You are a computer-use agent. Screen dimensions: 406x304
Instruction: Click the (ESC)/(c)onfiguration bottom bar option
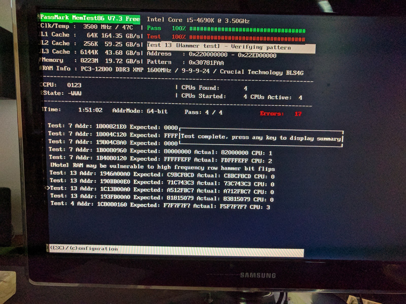84,248
